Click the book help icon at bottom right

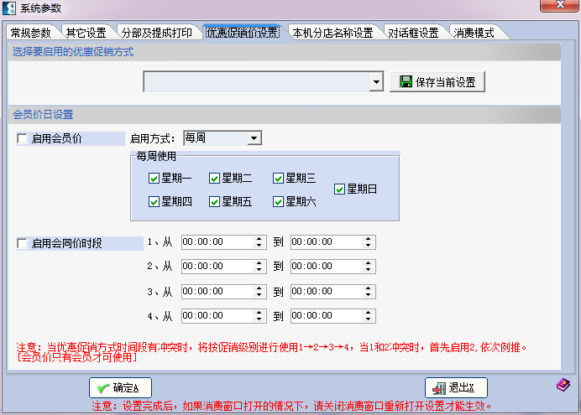563,385
